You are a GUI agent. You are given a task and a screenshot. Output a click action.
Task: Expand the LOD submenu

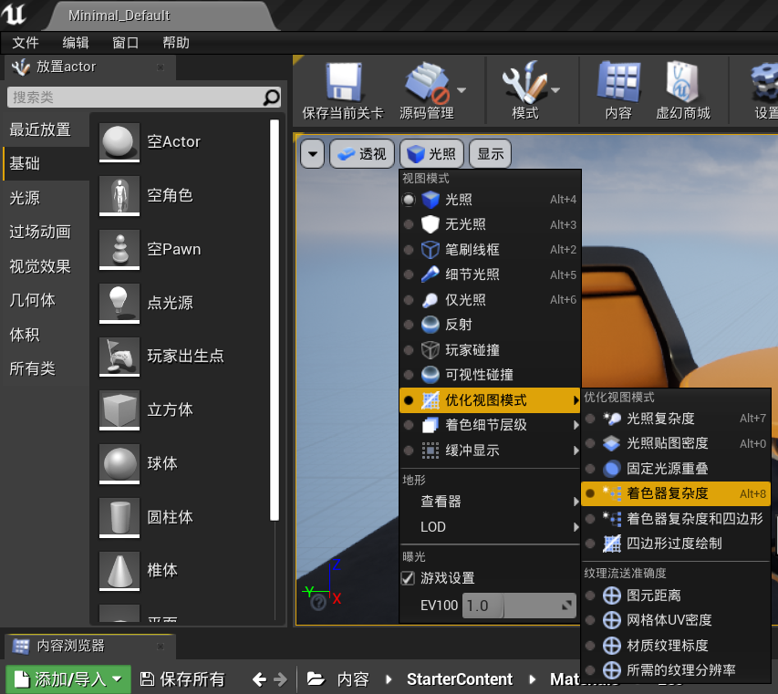point(432,526)
